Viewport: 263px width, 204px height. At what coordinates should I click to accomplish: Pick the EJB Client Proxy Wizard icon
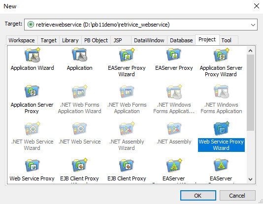tap(79, 165)
